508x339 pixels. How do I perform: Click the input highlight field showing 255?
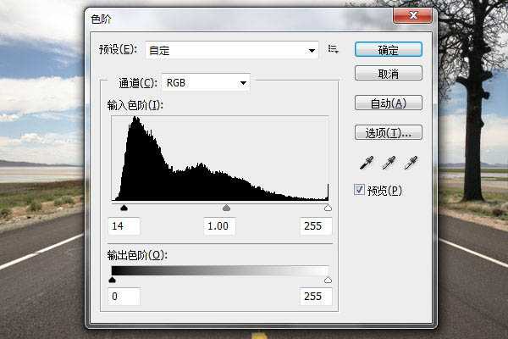pyautogui.click(x=315, y=226)
